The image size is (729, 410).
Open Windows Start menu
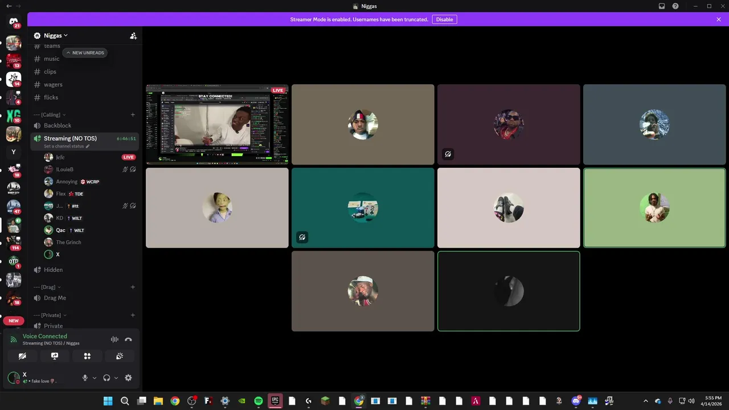[x=108, y=401]
